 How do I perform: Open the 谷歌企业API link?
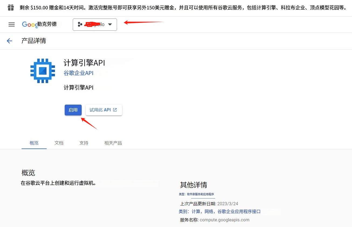click(x=78, y=73)
